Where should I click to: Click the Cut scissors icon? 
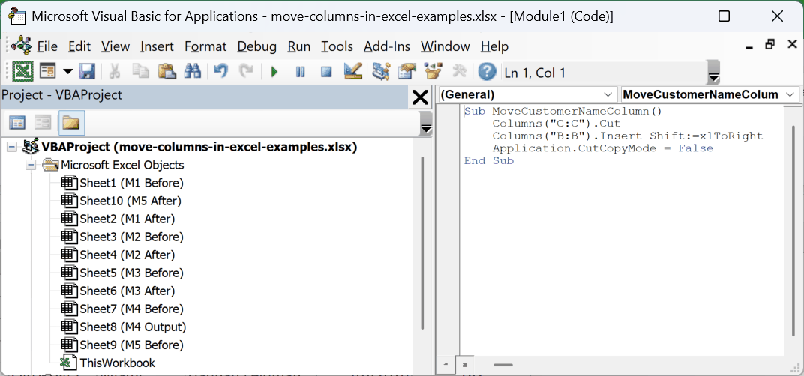(114, 71)
